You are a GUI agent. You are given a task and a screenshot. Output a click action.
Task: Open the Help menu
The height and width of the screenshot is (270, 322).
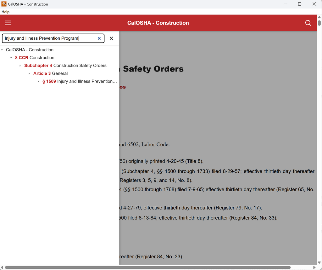[6, 12]
